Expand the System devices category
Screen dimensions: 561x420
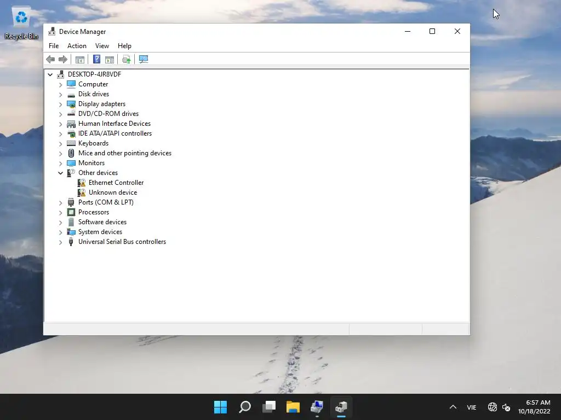(60, 232)
